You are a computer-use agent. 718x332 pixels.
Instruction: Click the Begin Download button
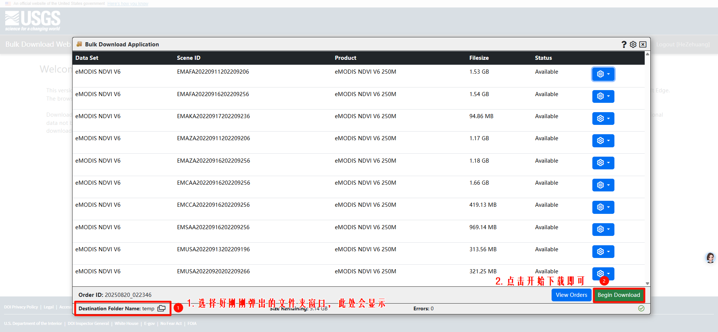click(619, 295)
